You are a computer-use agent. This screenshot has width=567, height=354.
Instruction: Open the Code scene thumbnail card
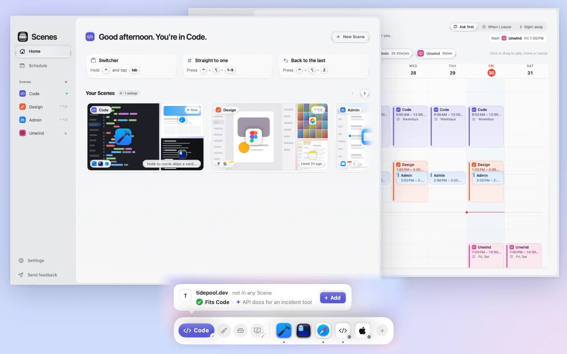point(145,137)
